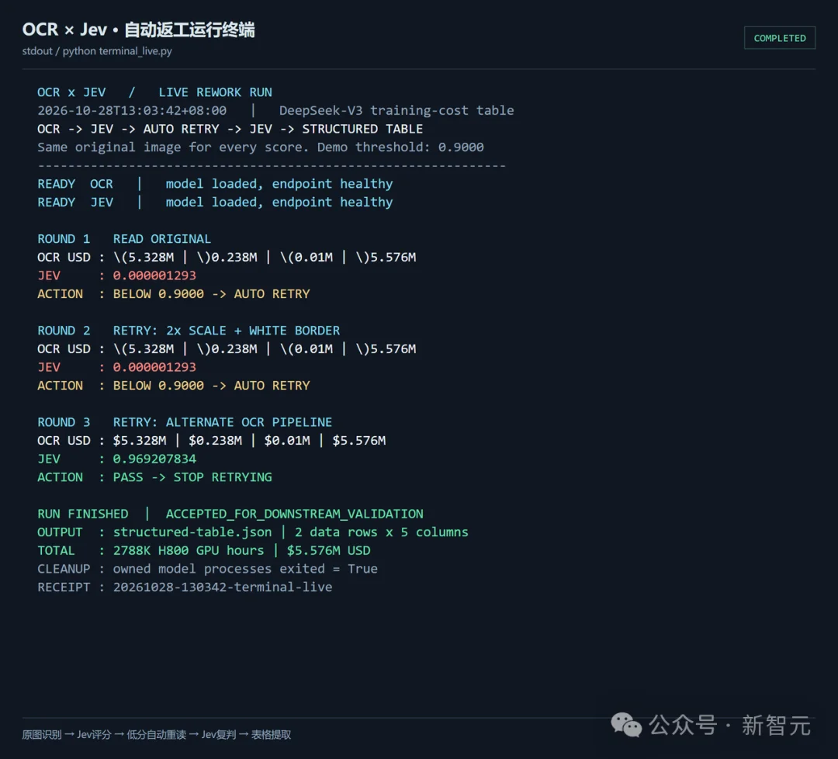
Task: Click the OCR USD line under ROUND 1
Action: (x=227, y=257)
